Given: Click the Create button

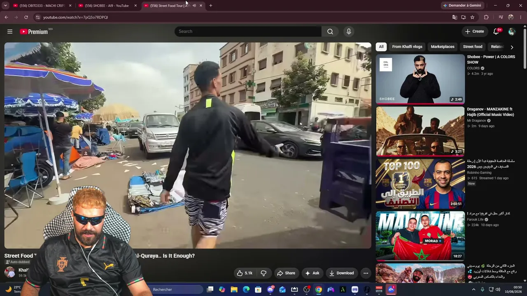Looking at the screenshot, I should pos(475,32).
